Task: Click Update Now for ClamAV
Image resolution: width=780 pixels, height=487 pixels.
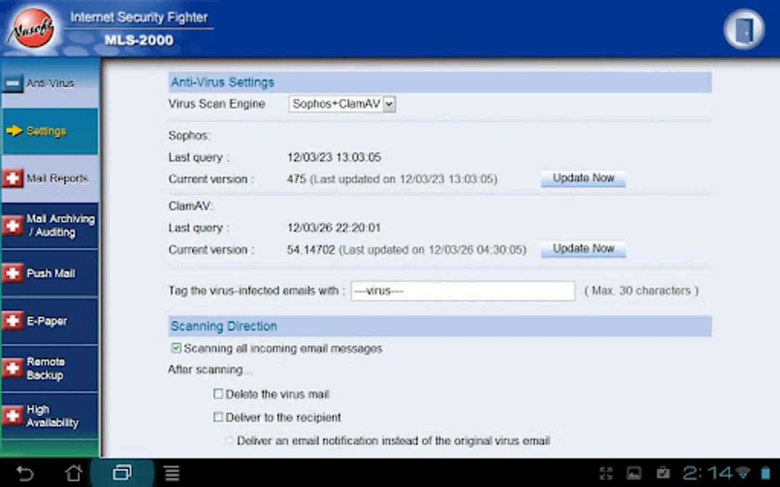Action: pyautogui.click(x=583, y=249)
